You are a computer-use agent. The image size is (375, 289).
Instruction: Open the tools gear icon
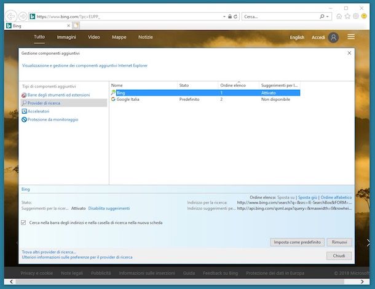[356, 16]
